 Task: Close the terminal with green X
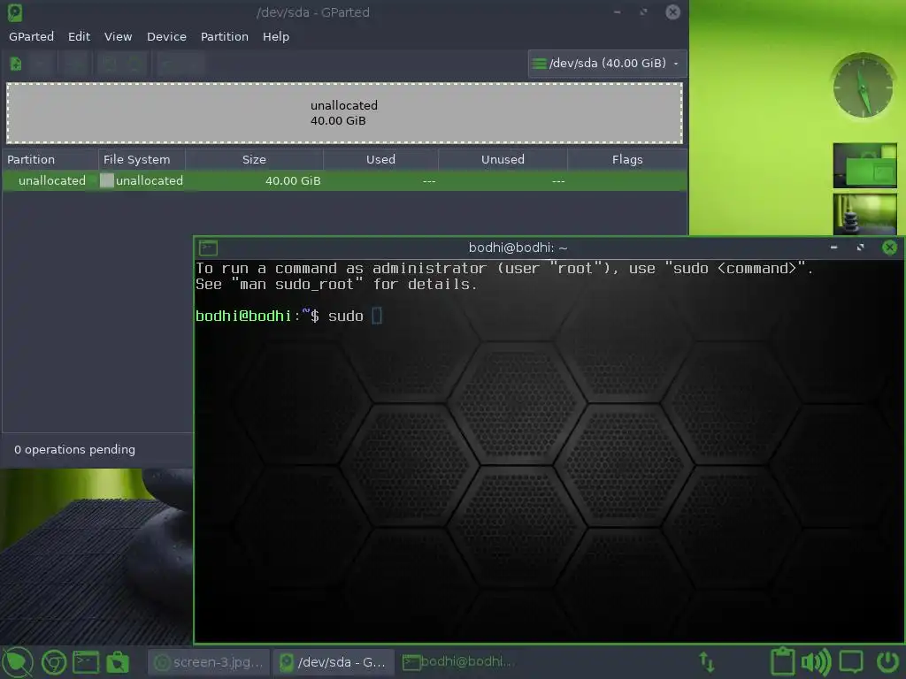pyautogui.click(x=890, y=248)
